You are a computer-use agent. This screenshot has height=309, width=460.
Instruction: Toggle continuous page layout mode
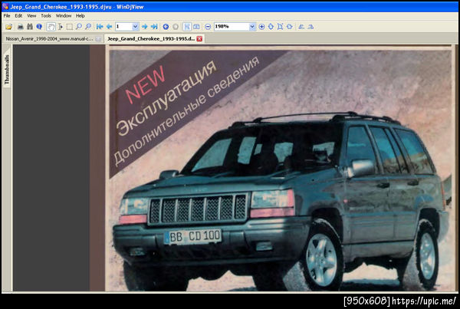click(187, 27)
